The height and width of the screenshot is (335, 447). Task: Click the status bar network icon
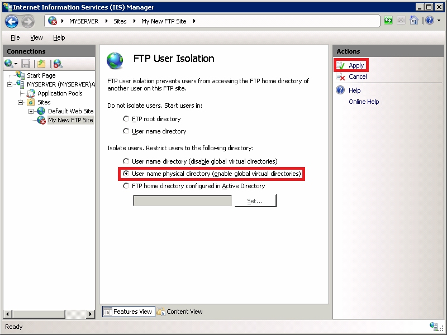click(x=434, y=326)
